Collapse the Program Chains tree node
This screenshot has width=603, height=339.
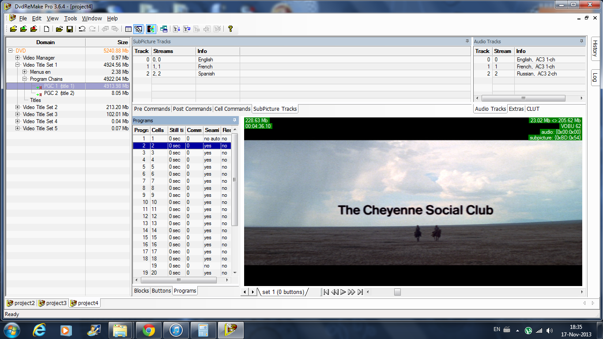coord(25,79)
